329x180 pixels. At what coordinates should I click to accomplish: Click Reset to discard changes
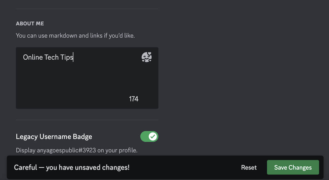(x=249, y=167)
